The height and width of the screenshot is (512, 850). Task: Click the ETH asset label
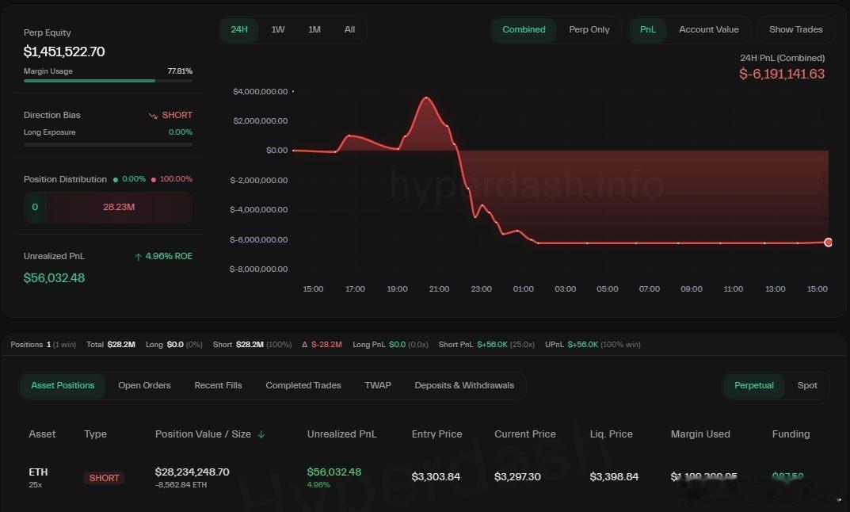coord(37,472)
